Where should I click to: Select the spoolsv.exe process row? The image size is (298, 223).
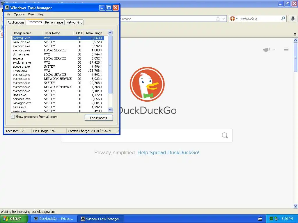[58, 66]
